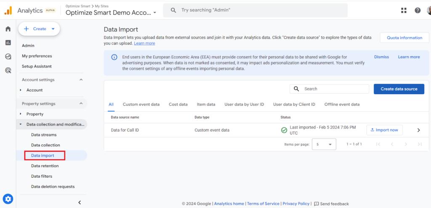Open the Create dropdown button
This screenshot has height=208, width=431.
[x=39, y=29]
